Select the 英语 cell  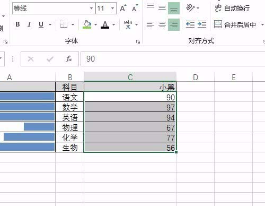pyautogui.click(x=70, y=117)
